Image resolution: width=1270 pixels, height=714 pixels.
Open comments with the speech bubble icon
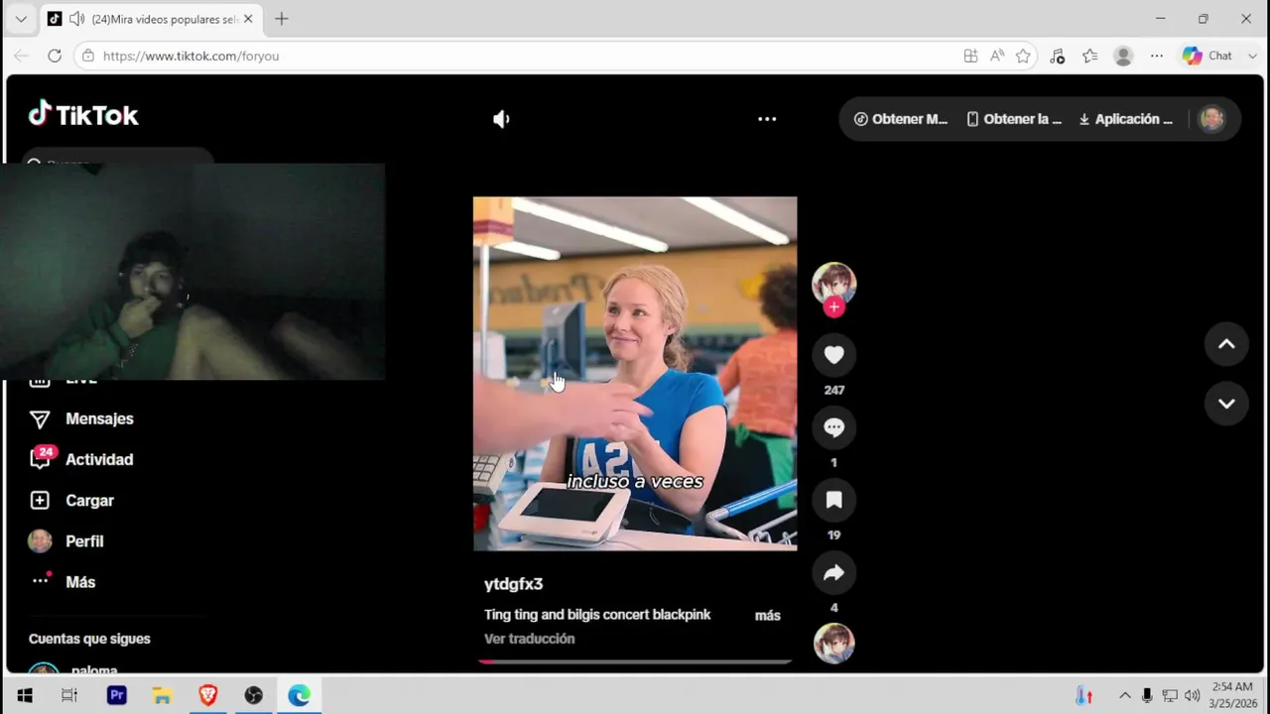[833, 427]
